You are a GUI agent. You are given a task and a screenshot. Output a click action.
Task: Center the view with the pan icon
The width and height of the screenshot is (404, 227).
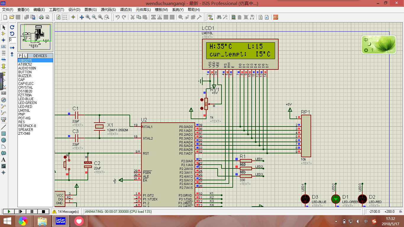point(82,17)
